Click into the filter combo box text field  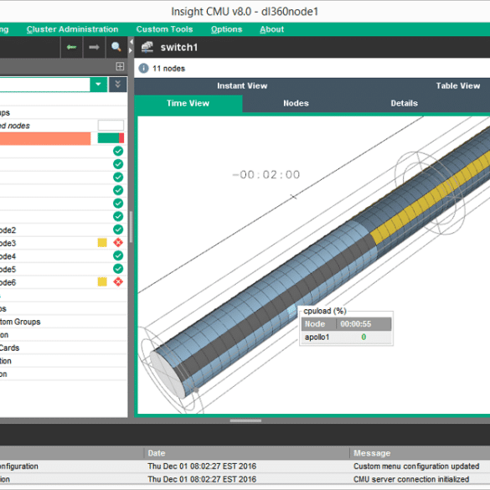[x=44, y=85]
